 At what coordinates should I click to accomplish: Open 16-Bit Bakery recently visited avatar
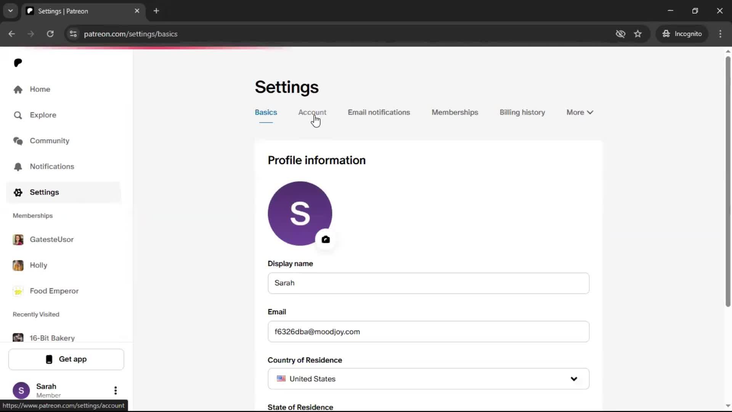(18, 338)
